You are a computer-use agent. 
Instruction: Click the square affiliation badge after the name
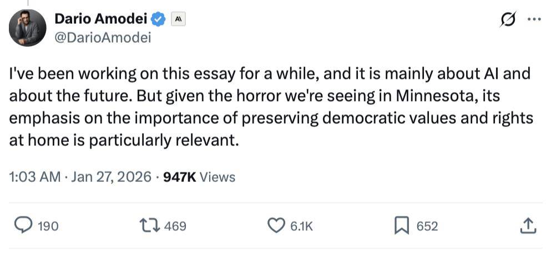178,19
